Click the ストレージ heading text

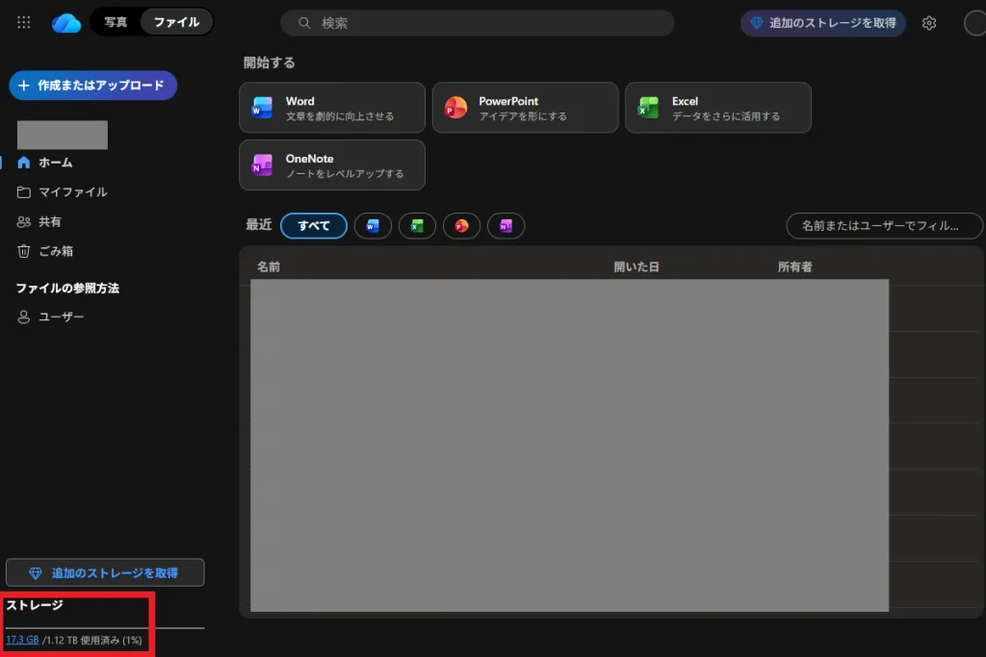click(35, 605)
